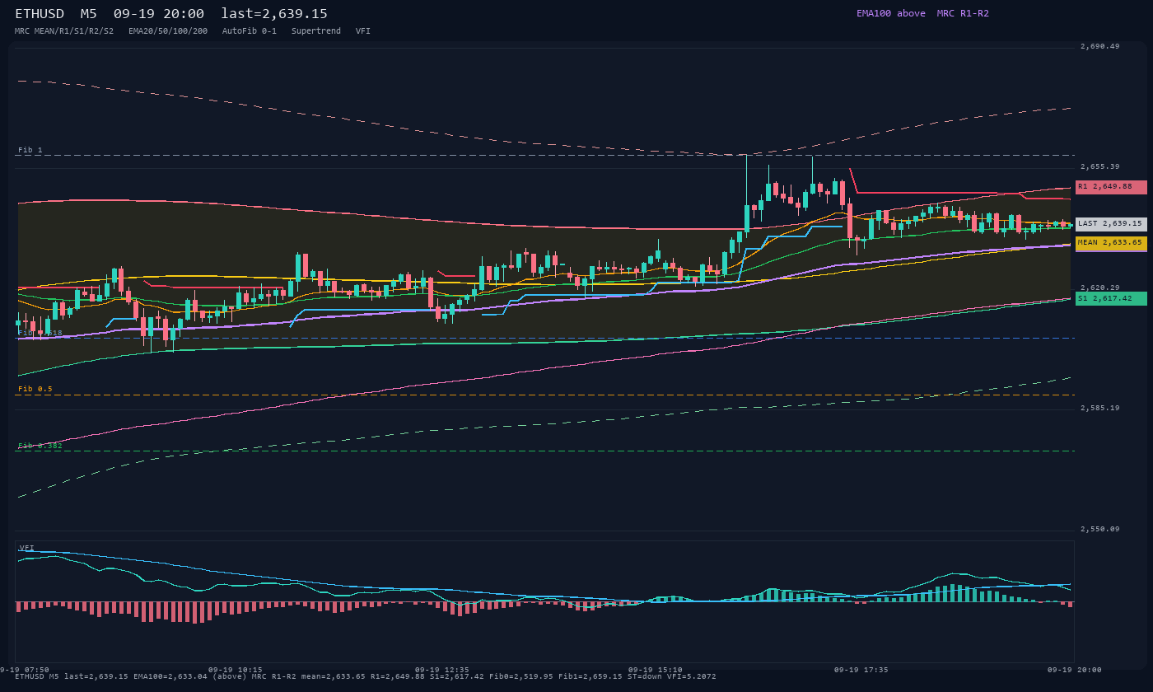Image resolution: width=1153 pixels, height=692 pixels.
Task: Click the 09-19 12:35 time axis label
Action: click(x=442, y=671)
